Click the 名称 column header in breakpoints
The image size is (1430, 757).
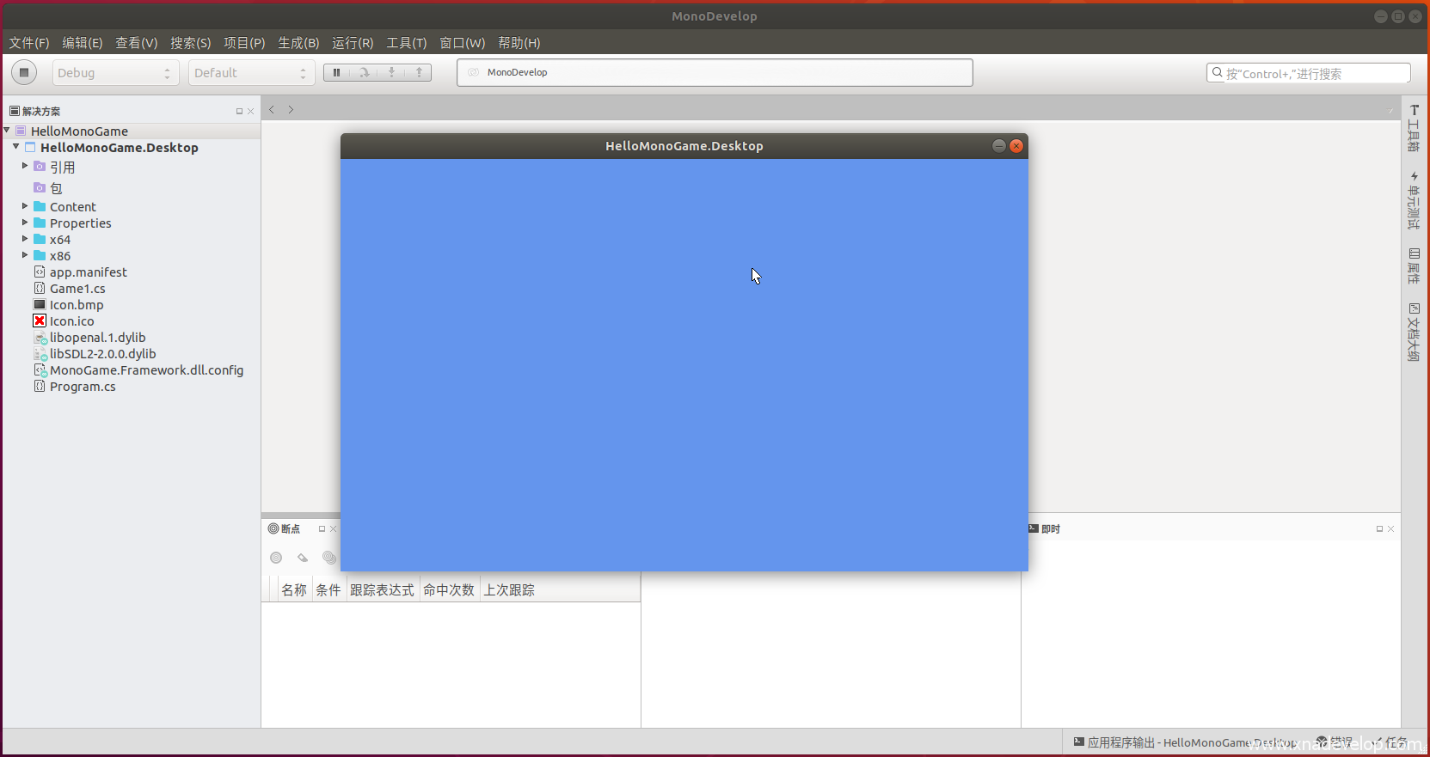pos(293,590)
